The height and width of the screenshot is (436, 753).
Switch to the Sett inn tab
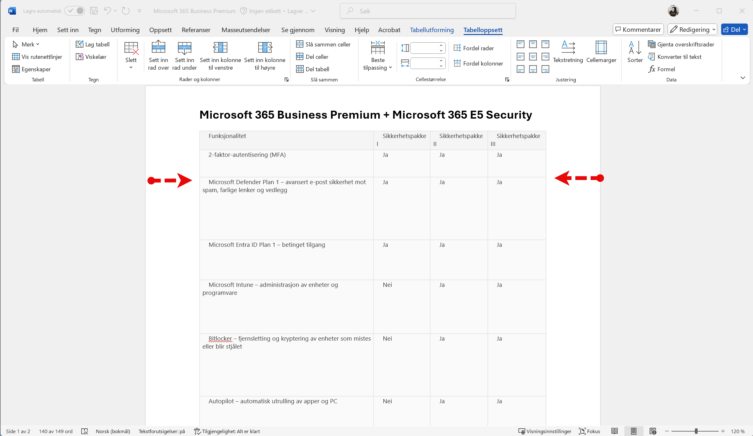pyautogui.click(x=68, y=30)
